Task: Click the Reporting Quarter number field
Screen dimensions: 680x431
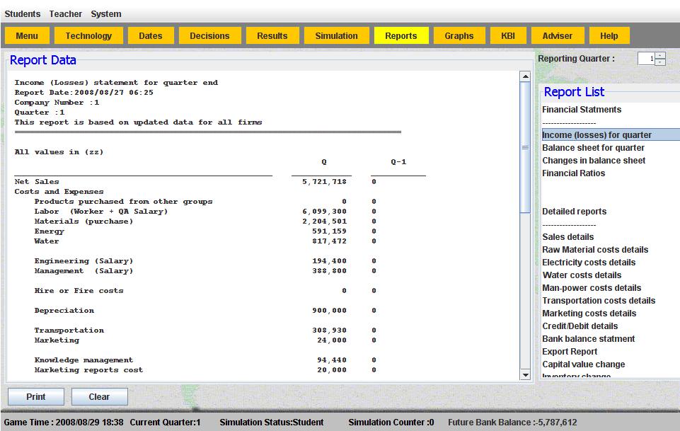Action: 647,59
